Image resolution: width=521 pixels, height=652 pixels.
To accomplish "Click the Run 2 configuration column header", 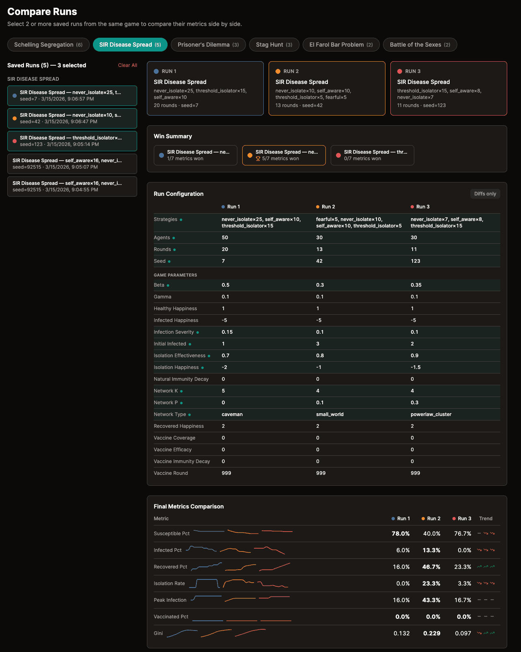I will pos(326,207).
